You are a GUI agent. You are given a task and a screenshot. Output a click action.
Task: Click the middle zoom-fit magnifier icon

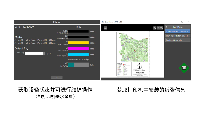tap(158, 28)
